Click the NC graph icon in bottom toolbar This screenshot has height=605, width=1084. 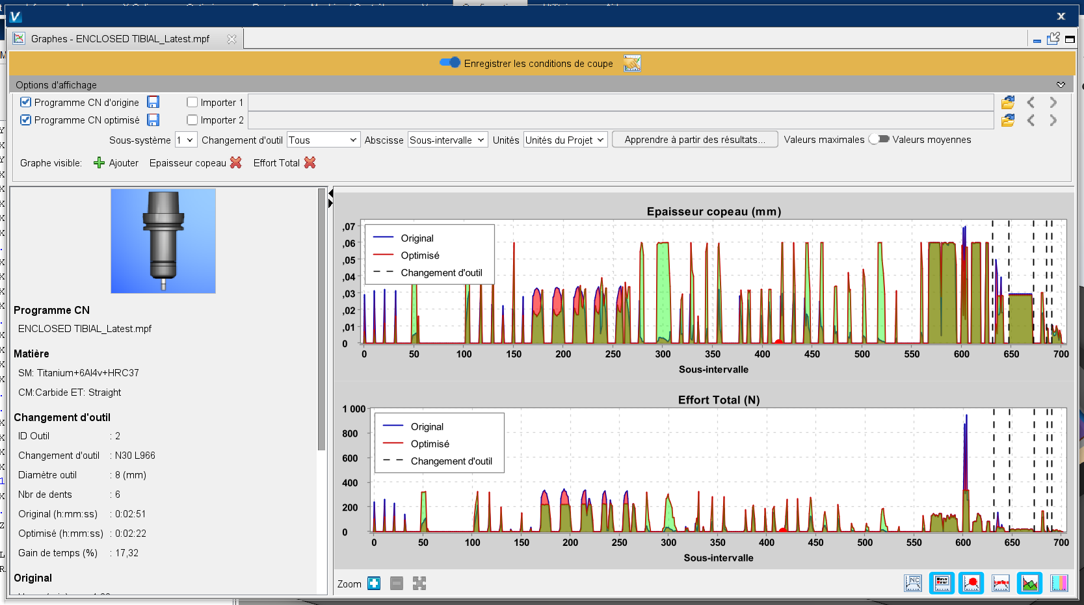(913, 584)
